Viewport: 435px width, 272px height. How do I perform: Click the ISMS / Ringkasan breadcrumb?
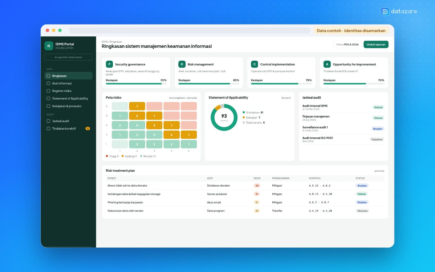(x=112, y=42)
